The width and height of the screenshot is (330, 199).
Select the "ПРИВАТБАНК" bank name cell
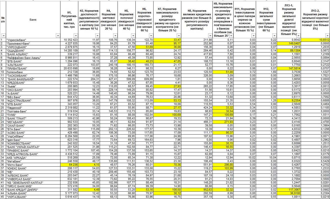coord(33,69)
